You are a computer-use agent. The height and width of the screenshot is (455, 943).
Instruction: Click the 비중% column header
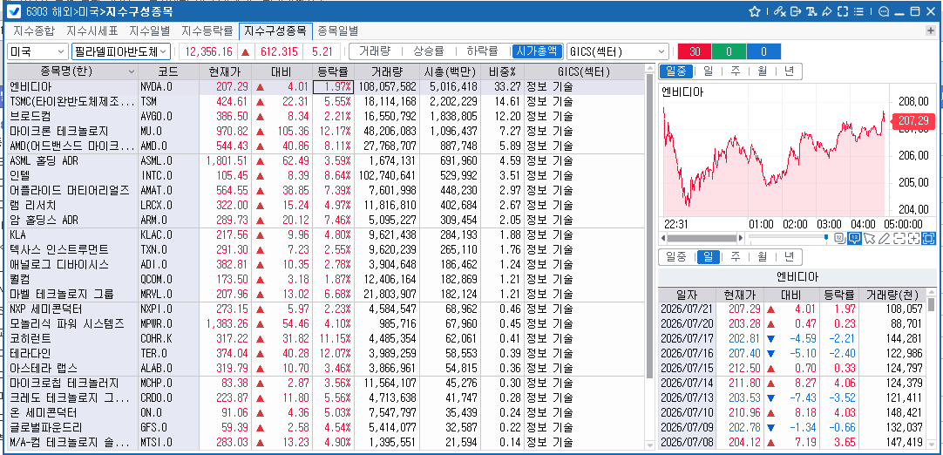click(503, 72)
